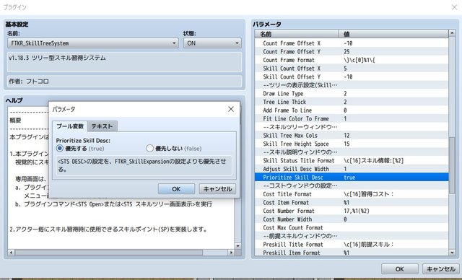Select the --ツリーの表示設定(Skill… section row
Viewport: 462px width, 280px height.
352,85
